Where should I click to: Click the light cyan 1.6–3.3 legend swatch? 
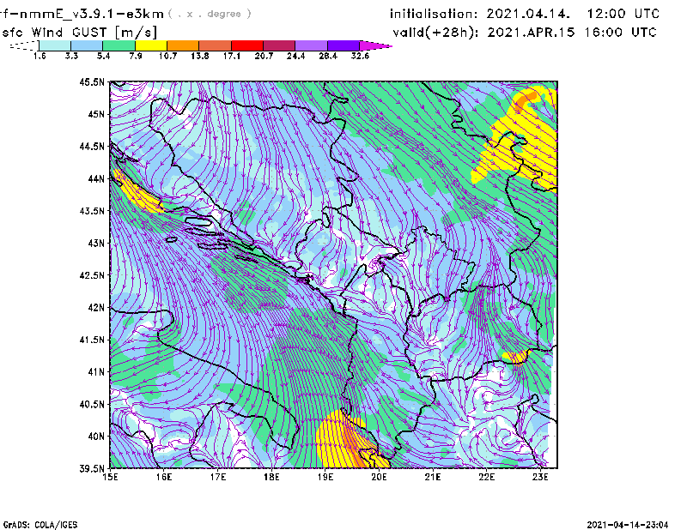pyautogui.click(x=55, y=45)
